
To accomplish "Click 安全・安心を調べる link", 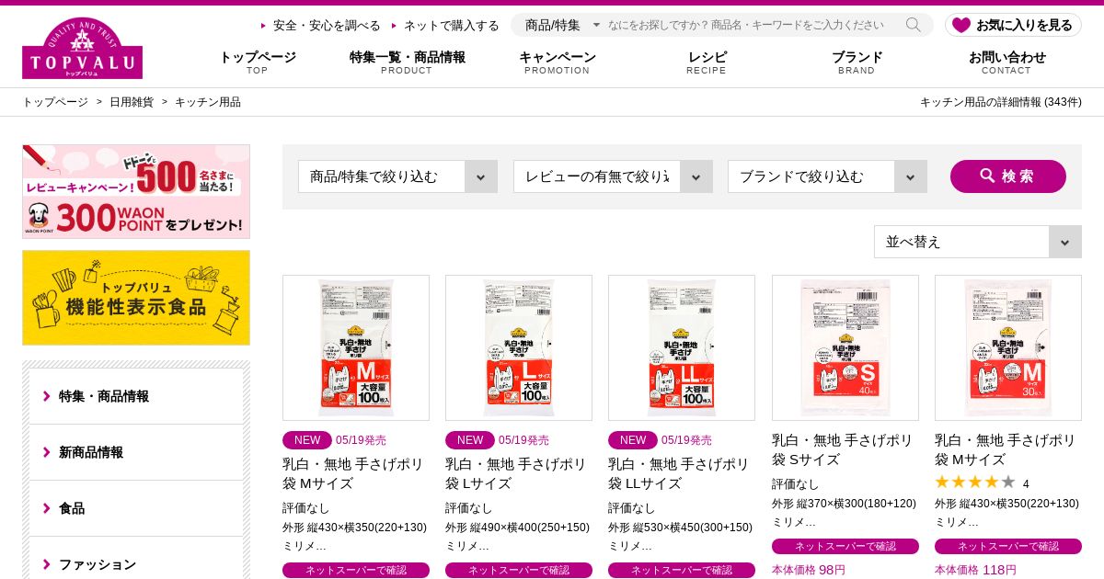I will [x=327, y=26].
